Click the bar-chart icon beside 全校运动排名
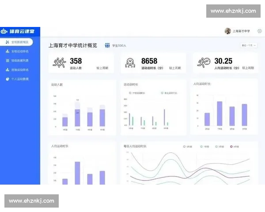This screenshot has height=212, width=265. point(8,51)
